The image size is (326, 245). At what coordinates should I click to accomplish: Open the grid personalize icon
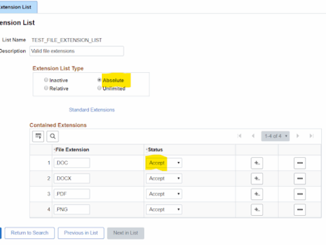(x=38, y=136)
